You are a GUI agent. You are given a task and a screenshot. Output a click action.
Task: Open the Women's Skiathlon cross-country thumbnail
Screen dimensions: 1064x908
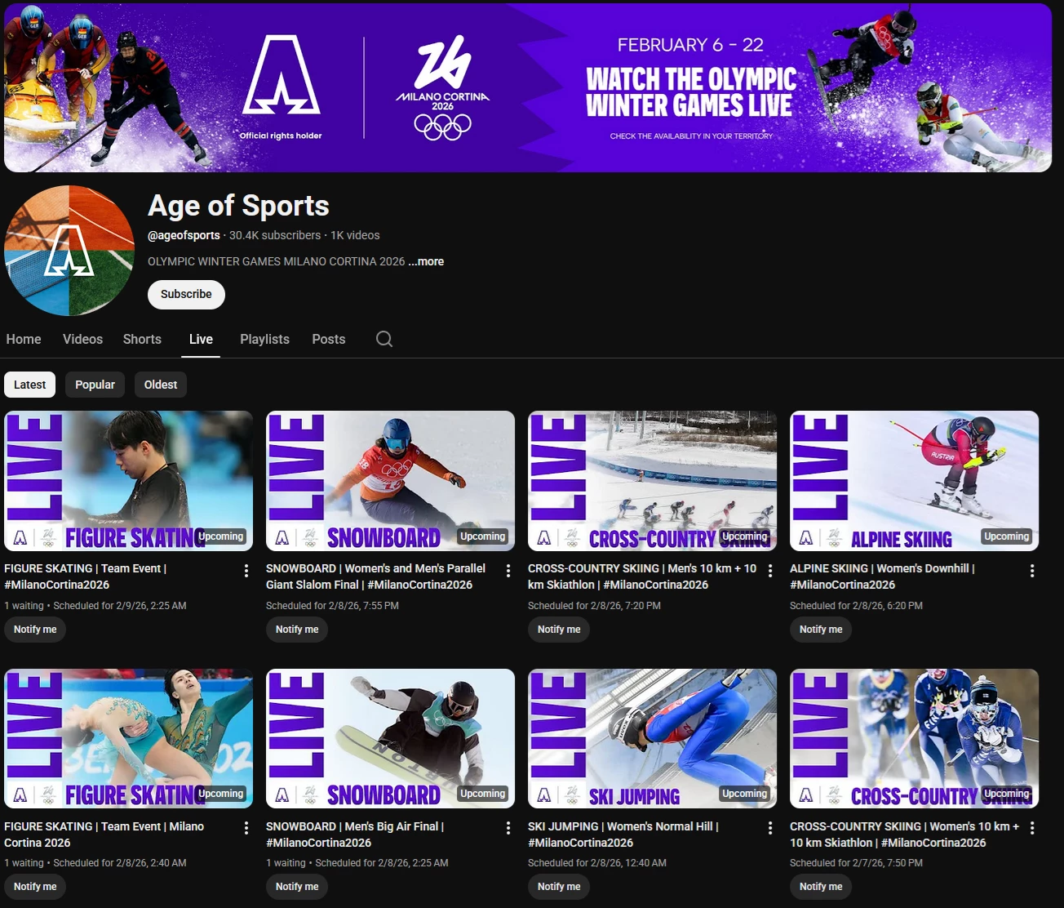pyautogui.click(x=914, y=739)
